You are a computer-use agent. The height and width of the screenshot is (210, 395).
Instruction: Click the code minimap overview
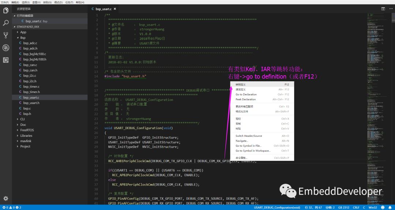pos(379,108)
